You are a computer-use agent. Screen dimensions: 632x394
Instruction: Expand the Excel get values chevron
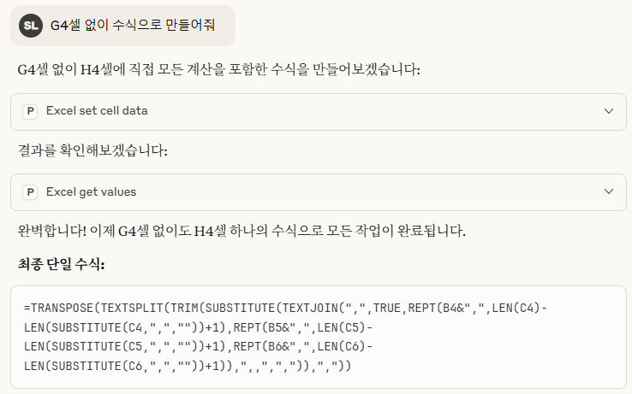(x=609, y=191)
